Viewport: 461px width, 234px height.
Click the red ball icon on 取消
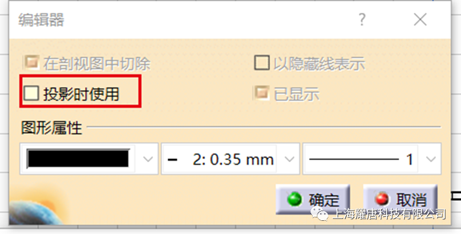(x=382, y=199)
